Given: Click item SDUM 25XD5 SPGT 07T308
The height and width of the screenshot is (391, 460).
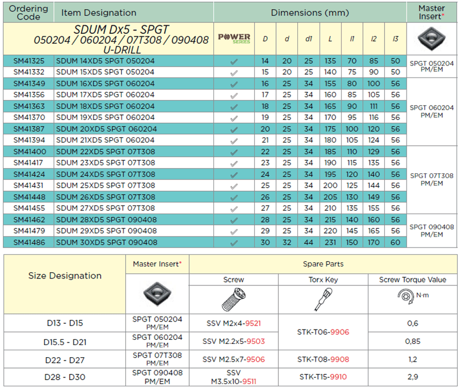Looking at the screenshot, I should (106, 185).
